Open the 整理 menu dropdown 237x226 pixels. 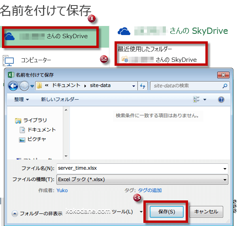click(21, 100)
